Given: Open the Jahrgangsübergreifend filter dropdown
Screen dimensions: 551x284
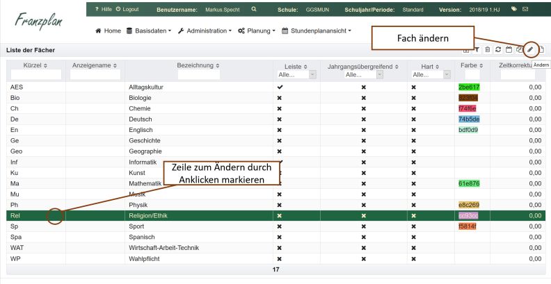Looking at the screenshot, I should [x=363, y=74].
